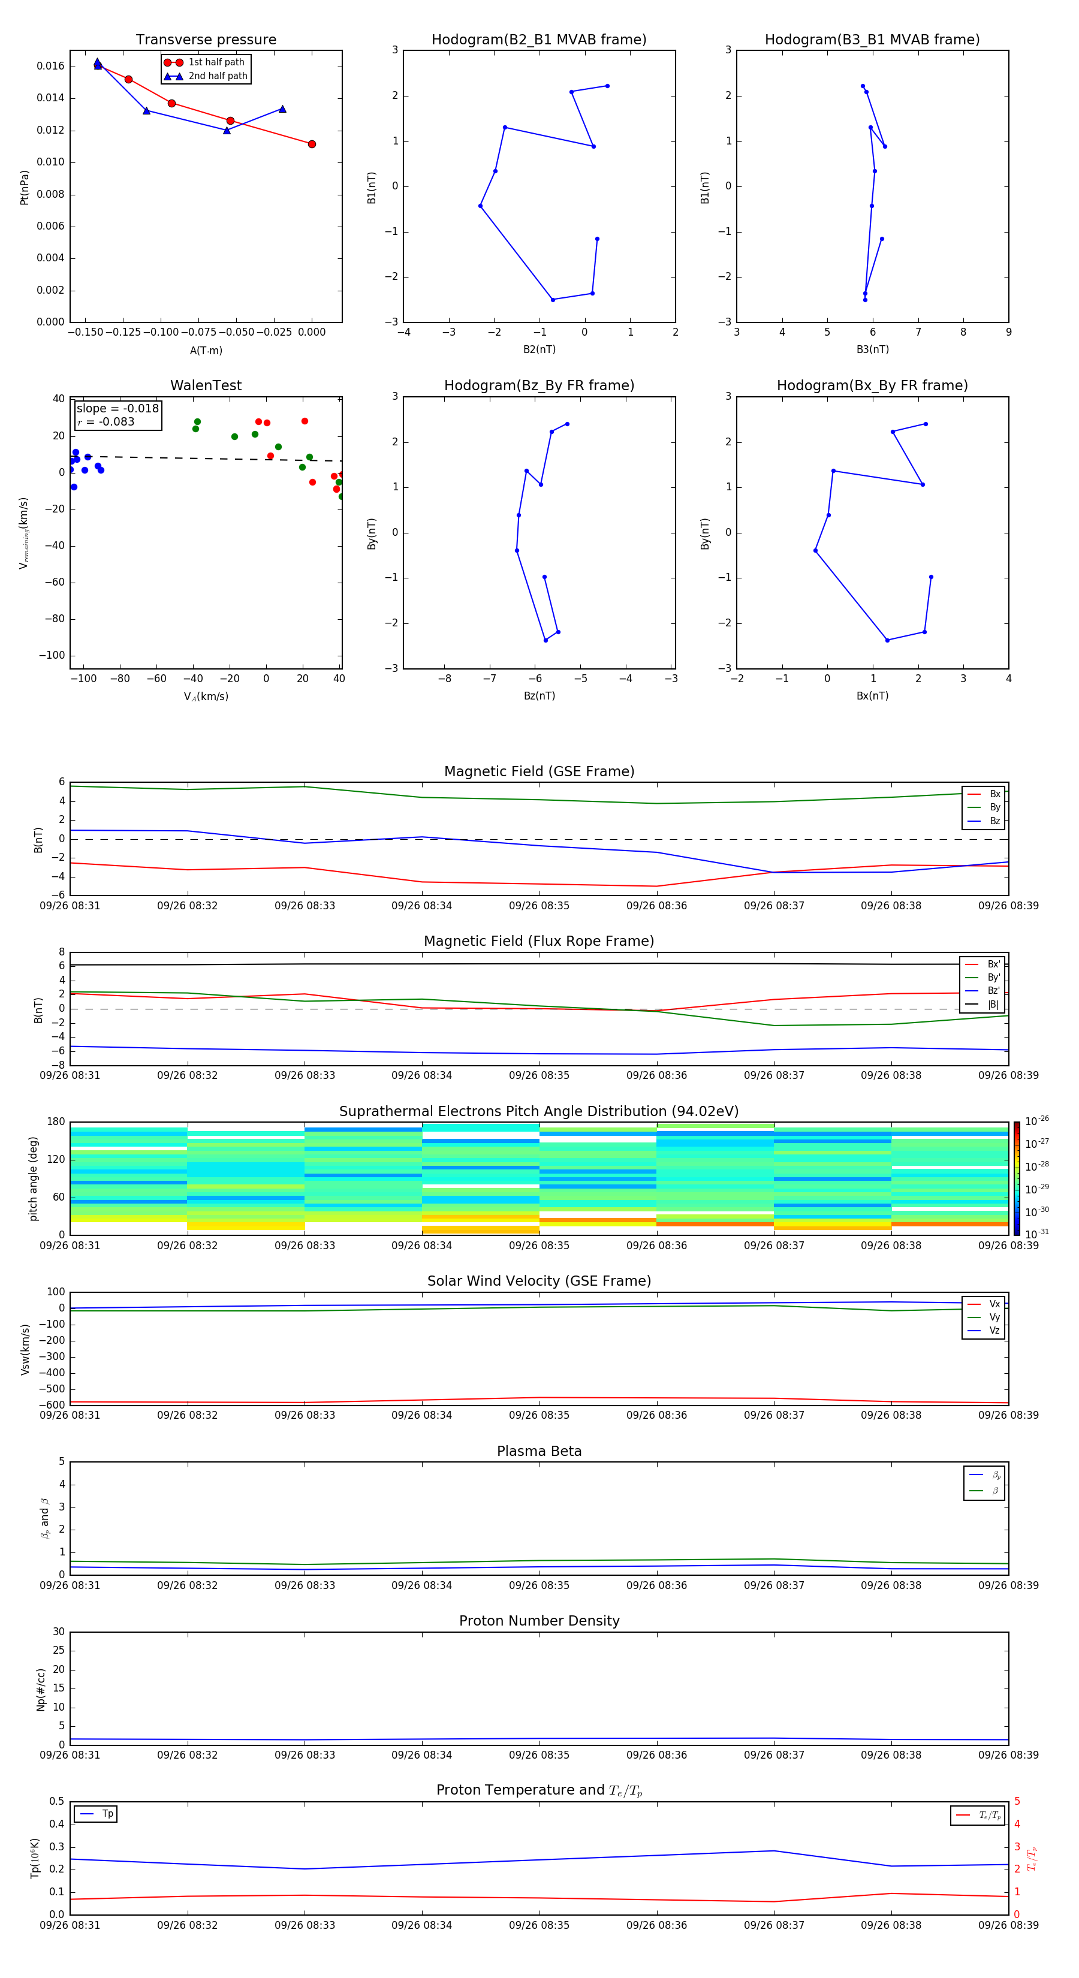Select the "2nd half path" legend entry
Screen dimensions: 1079x1978
[205, 76]
